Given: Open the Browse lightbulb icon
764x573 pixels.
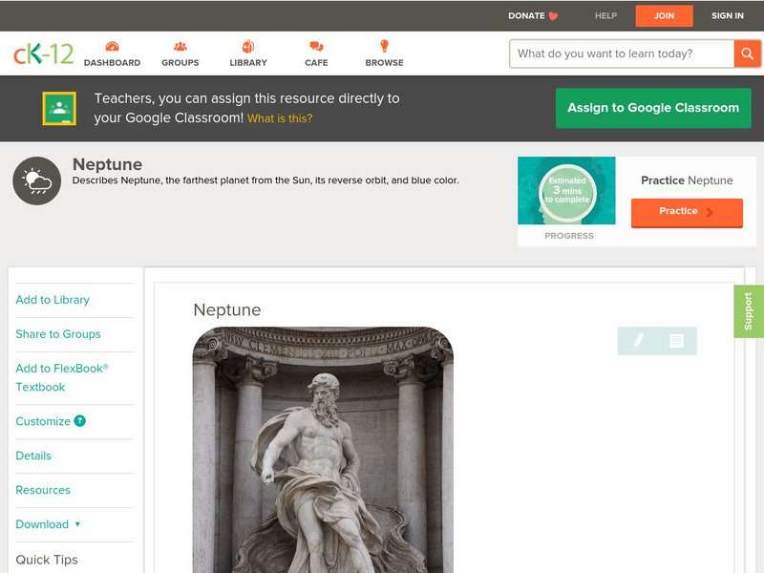Looking at the screenshot, I should 385,46.
